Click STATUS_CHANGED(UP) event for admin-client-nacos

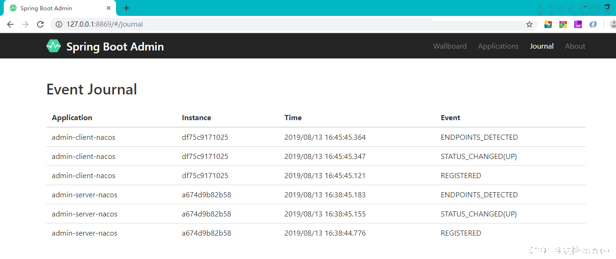(x=479, y=157)
